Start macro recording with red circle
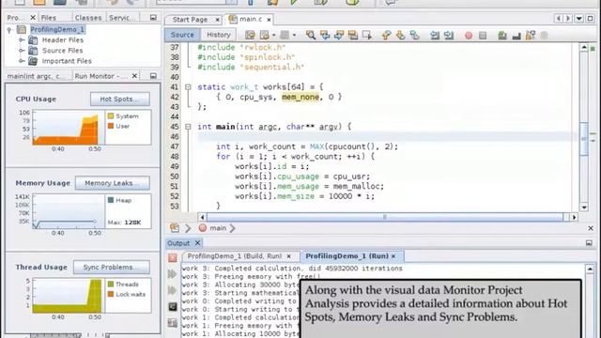Viewport: 601px width, 338px height. click(x=469, y=36)
